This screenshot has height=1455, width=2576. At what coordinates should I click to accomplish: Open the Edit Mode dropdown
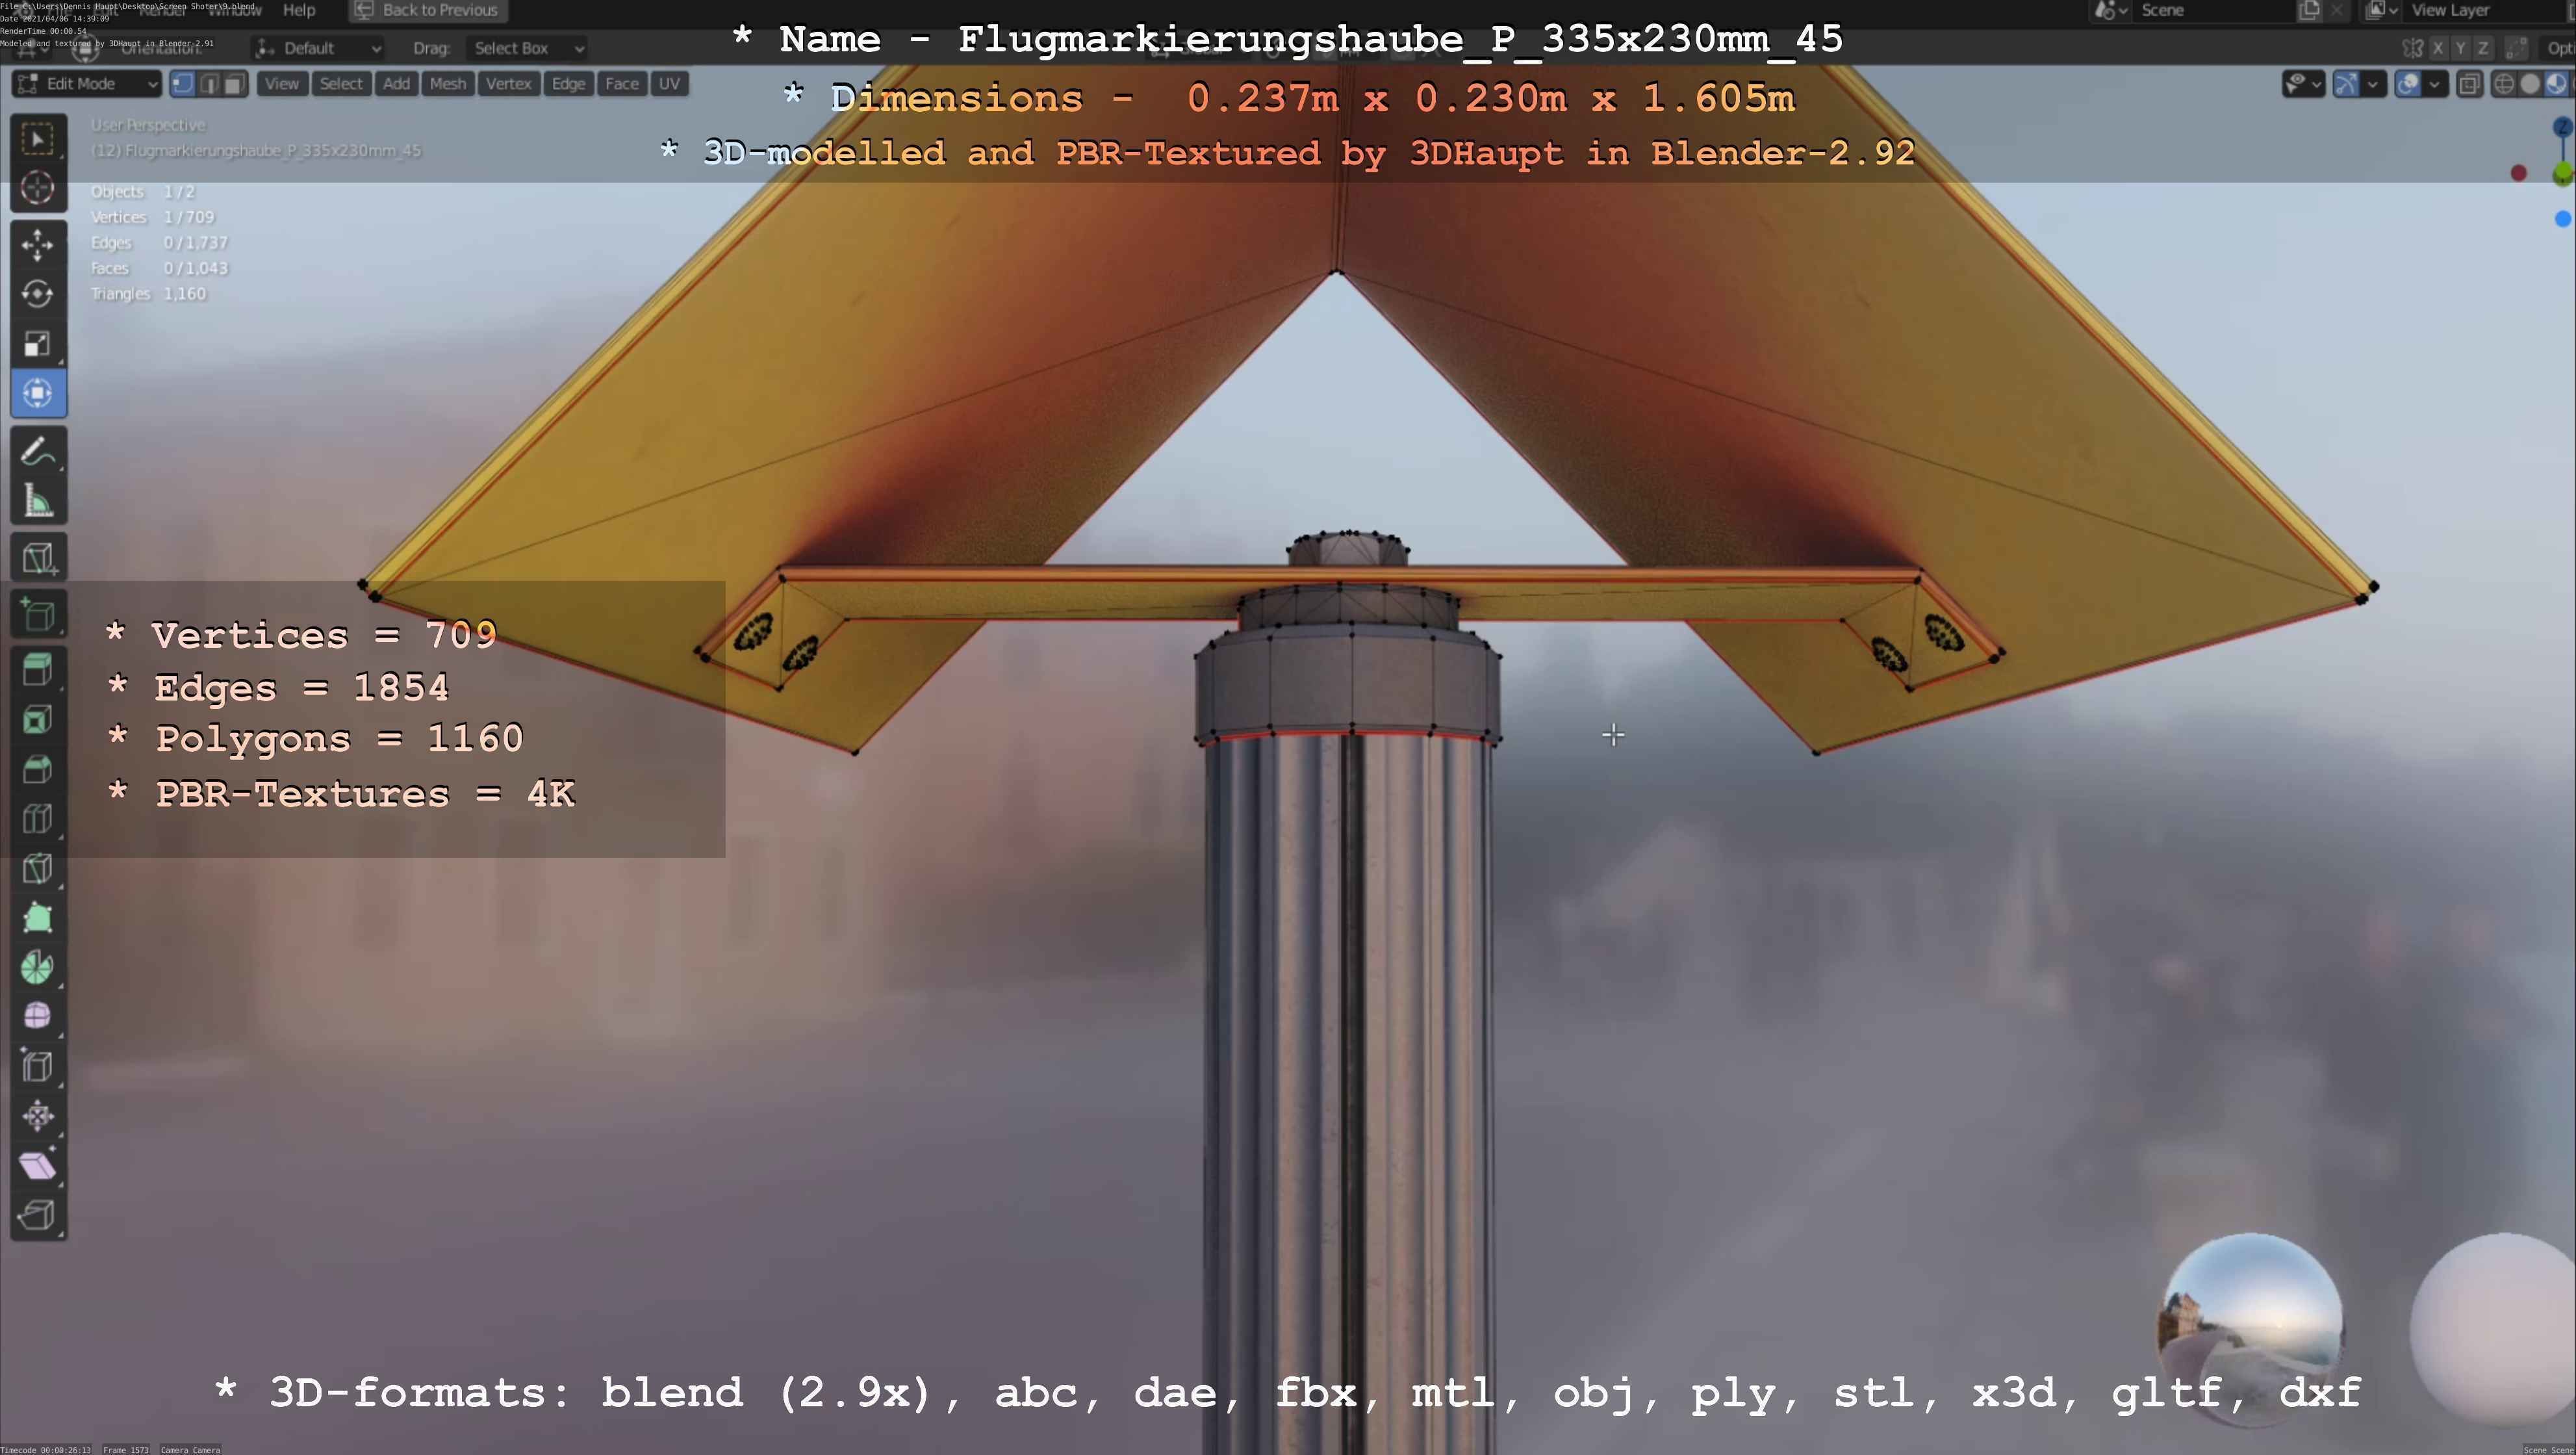87,84
